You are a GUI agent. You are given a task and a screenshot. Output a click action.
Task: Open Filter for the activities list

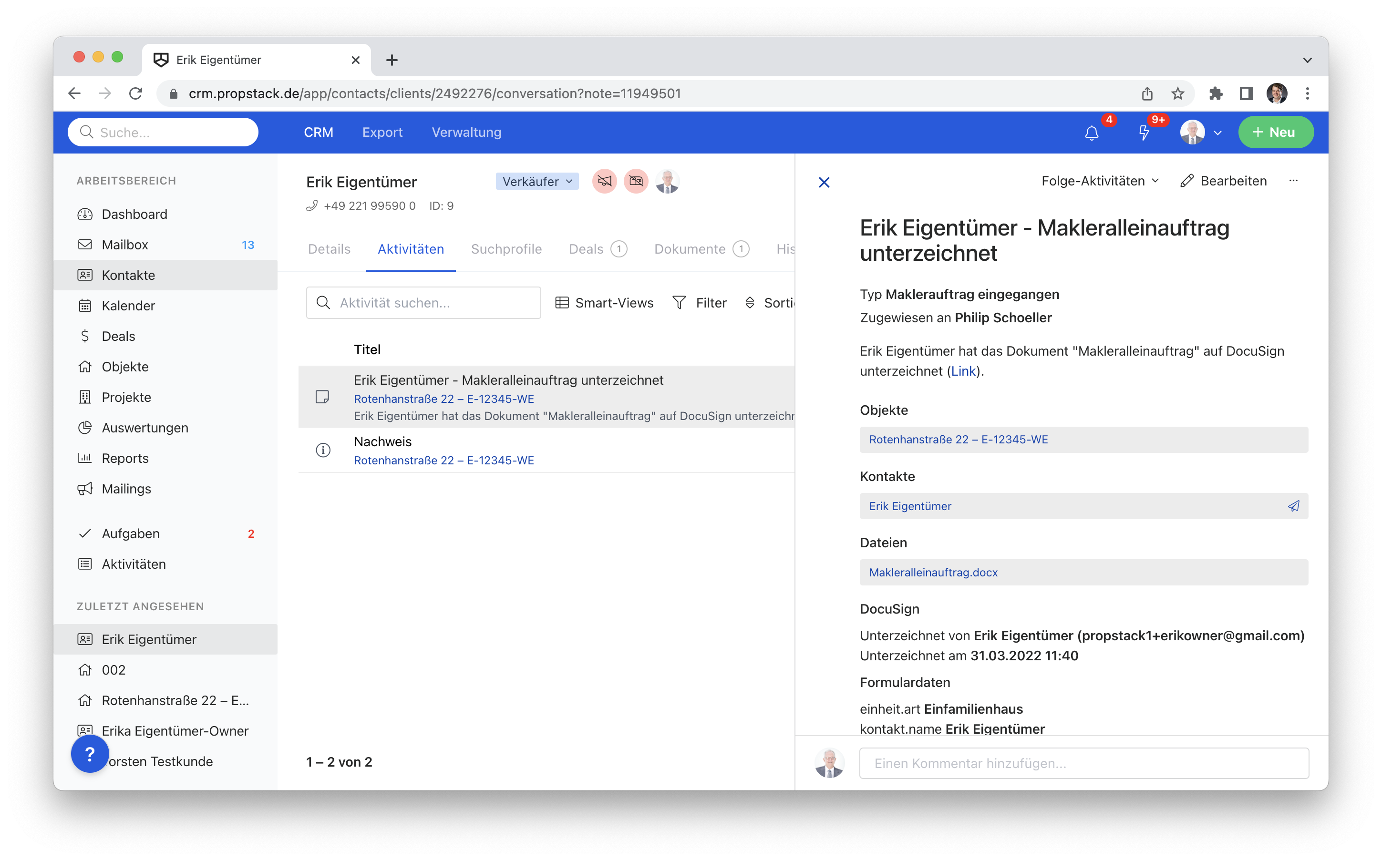pyautogui.click(x=699, y=302)
